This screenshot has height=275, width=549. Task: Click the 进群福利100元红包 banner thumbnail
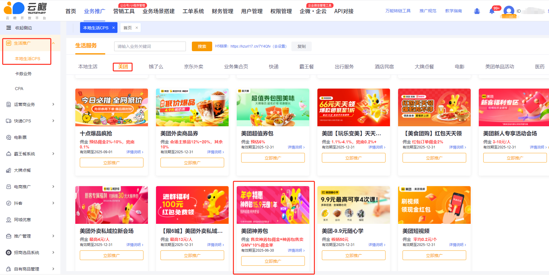coord(192,205)
